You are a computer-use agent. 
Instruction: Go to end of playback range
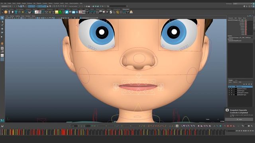coord(253,131)
